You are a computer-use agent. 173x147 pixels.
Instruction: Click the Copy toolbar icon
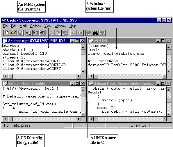point(58,33)
